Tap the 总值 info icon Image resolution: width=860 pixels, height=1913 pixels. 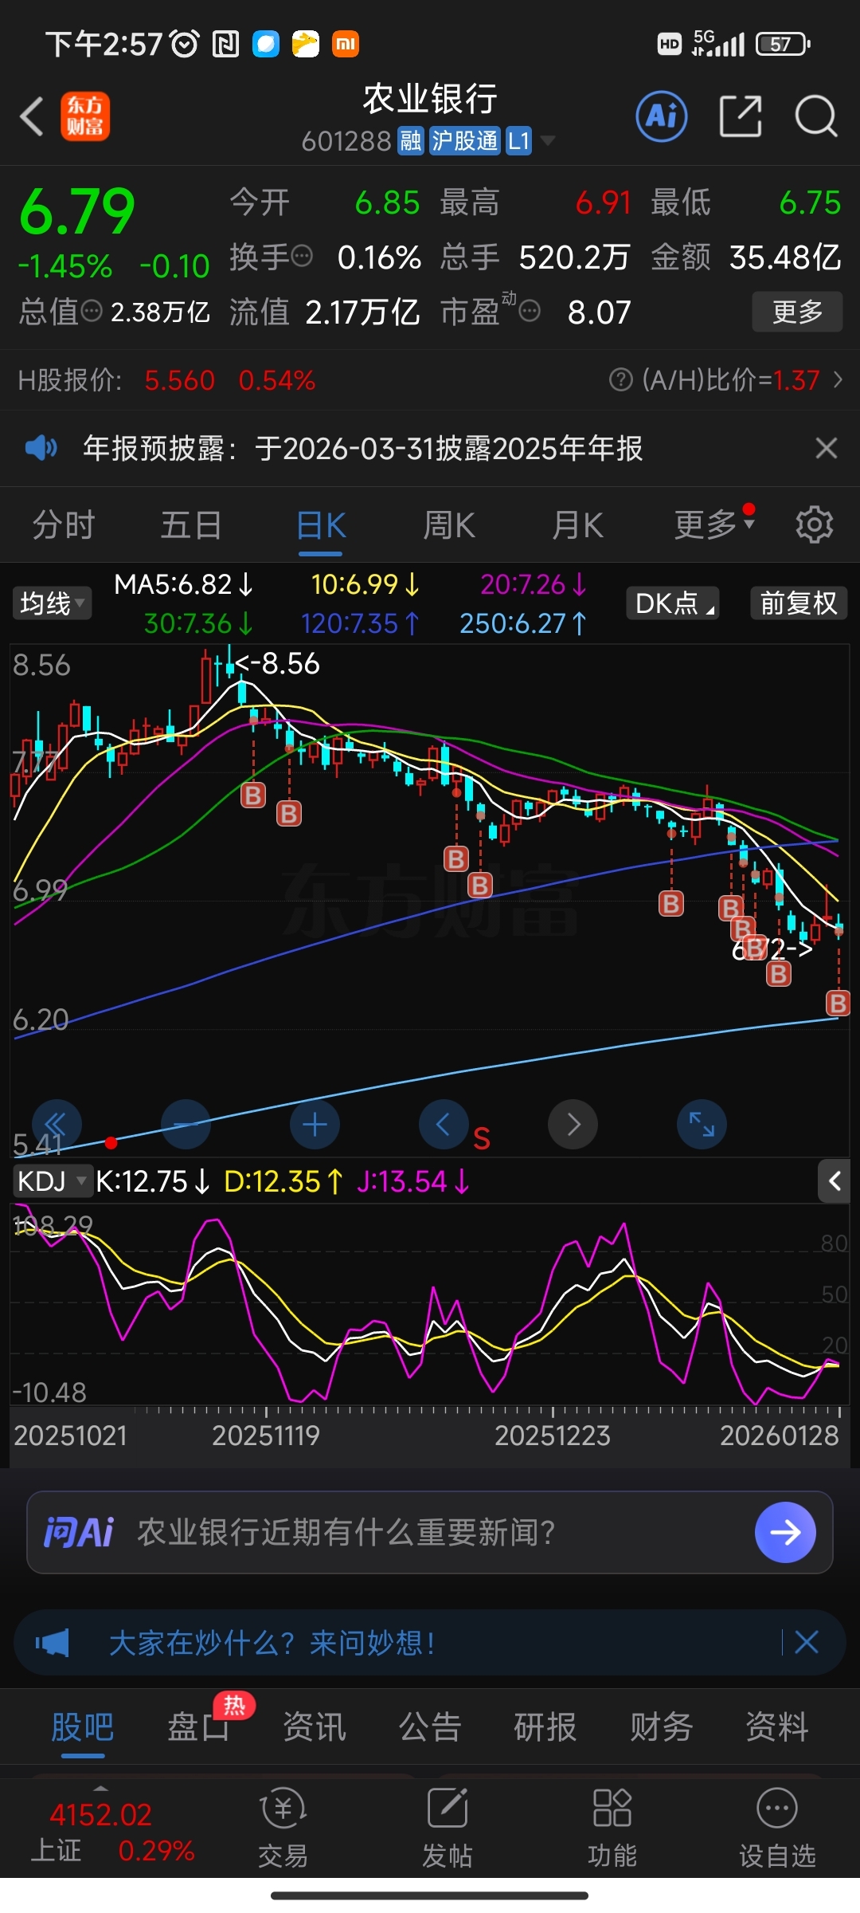(x=92, y=311)
